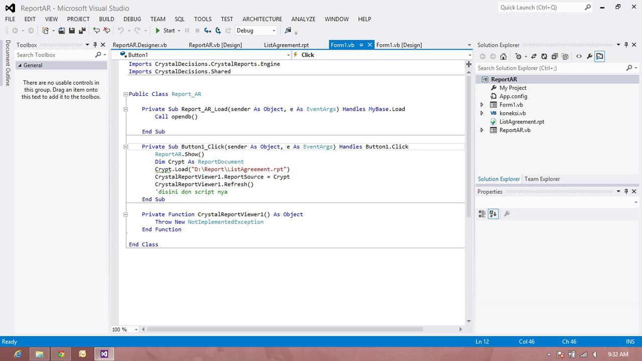This screenshot has width=642, height=361.
Task: Expand ReportAR.vb node in Solution Explorer
Action: (482, 130)
